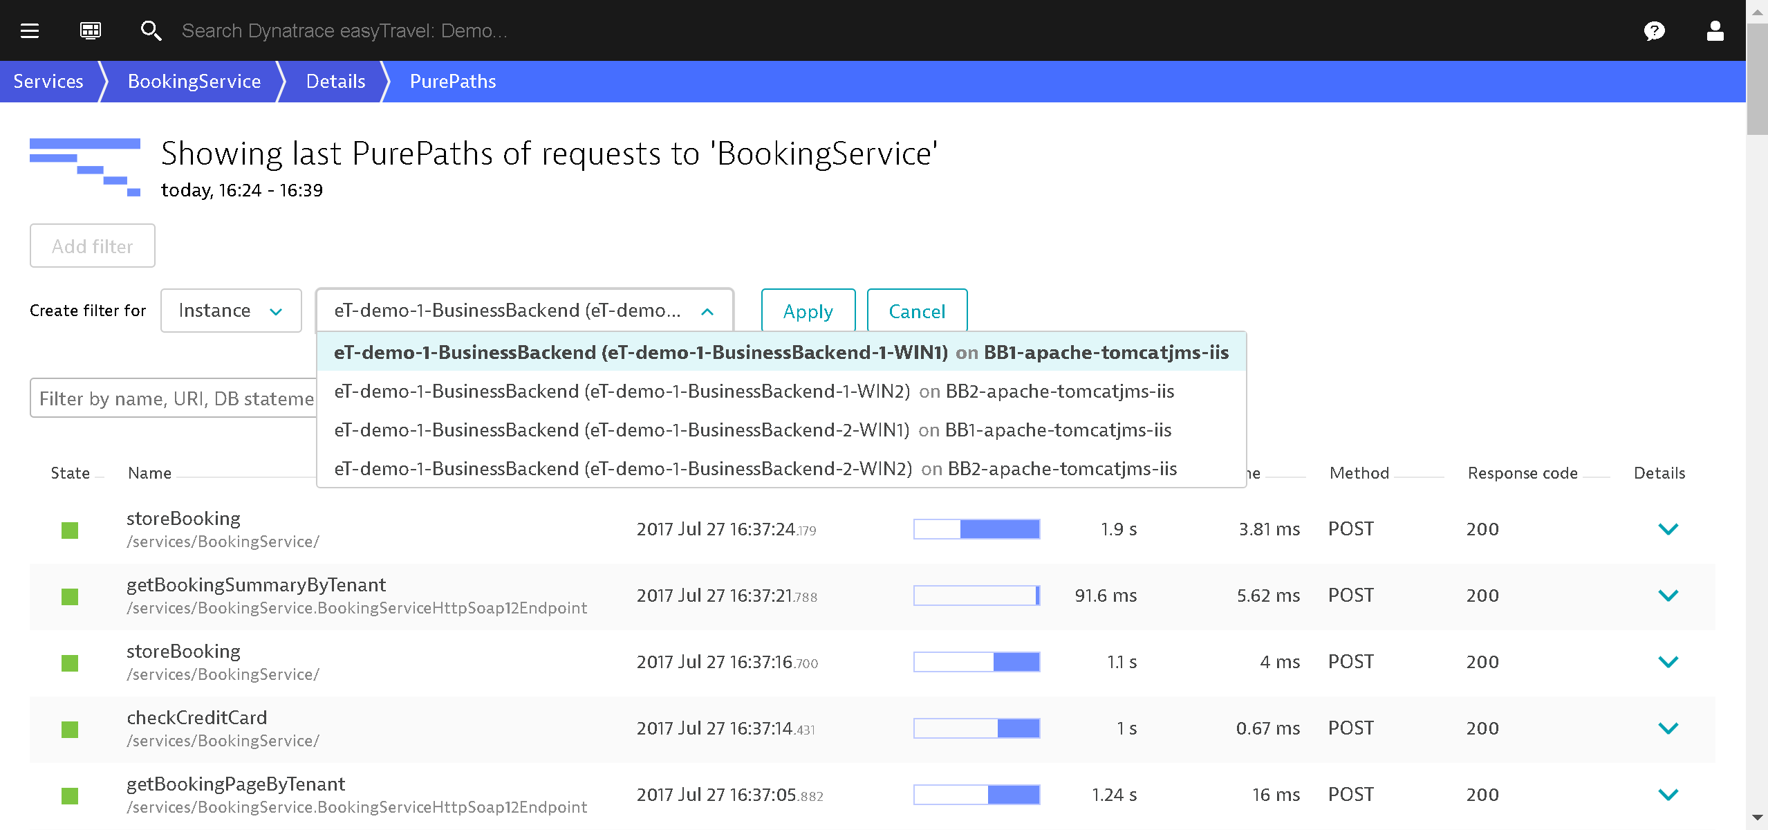This screenshot has height=830, width=1768.
Task: Click response time bar of 16:37:16 storeBooking
Action: click(x=976, y=662)
